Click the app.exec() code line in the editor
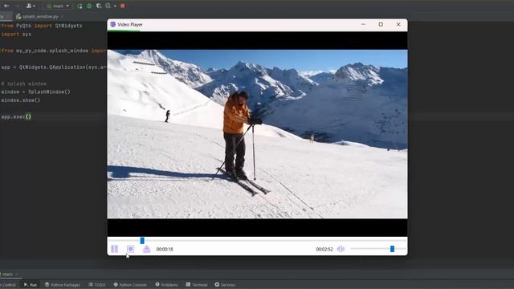Image resolution: width=514 pixels, height=289 pixels. tap(16, 116)
